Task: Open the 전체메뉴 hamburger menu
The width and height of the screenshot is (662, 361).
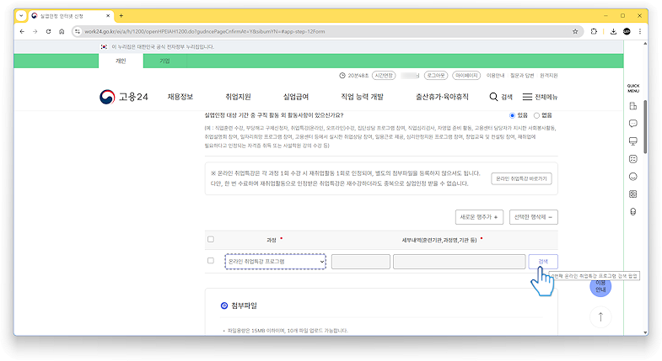Action: click(x=540, y=97)
